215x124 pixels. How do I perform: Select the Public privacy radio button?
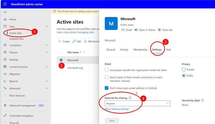point(184,76)
